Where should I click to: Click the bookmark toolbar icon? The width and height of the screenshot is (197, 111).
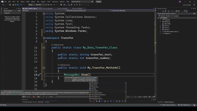pyautogui.click(x=80, y=5)
